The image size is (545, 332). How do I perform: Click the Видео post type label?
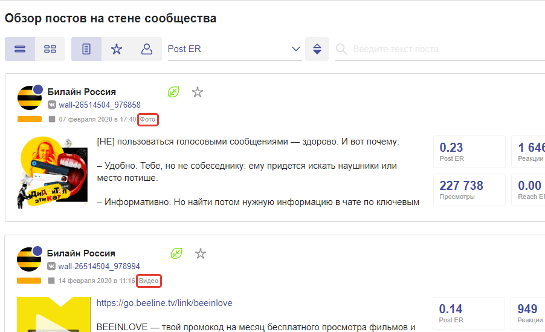[x=149, y=281]
